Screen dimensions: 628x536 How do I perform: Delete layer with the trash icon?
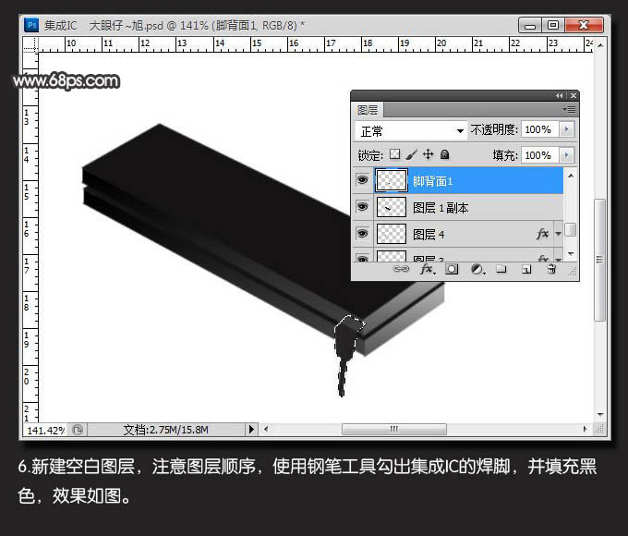(551, 269)
